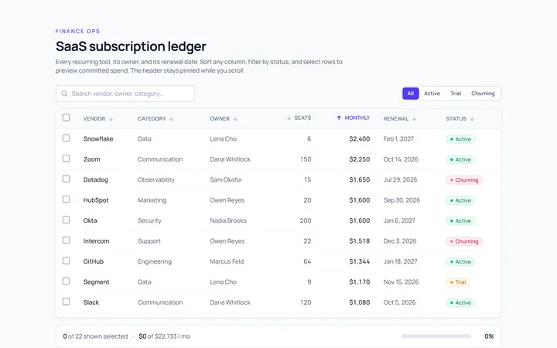Click the up arrow beside Monthly
The height and width of the screenshot is (348, 557).
pos(339,118)
